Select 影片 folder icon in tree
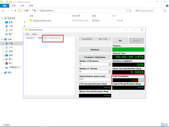169x127 pixels. coord(7,63)
